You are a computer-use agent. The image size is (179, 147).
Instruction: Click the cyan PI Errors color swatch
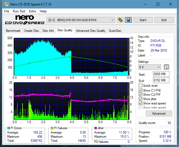pos(9,128)
